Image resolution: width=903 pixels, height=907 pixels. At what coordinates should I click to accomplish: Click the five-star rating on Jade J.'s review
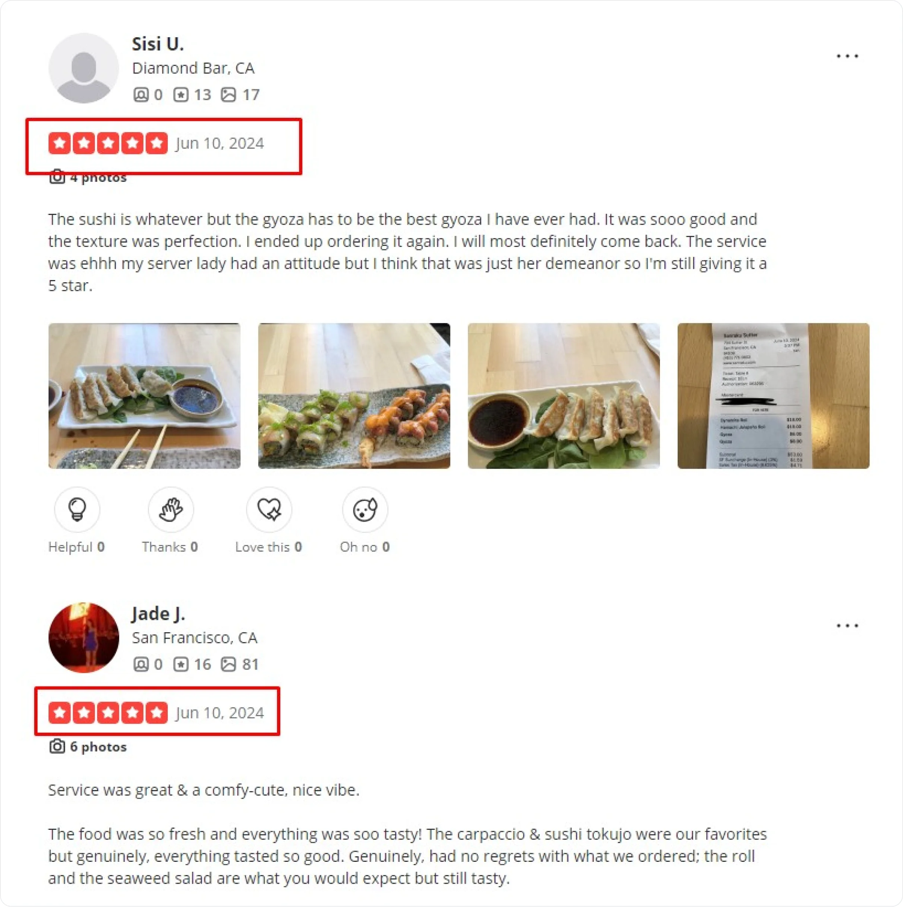(108, 713)
